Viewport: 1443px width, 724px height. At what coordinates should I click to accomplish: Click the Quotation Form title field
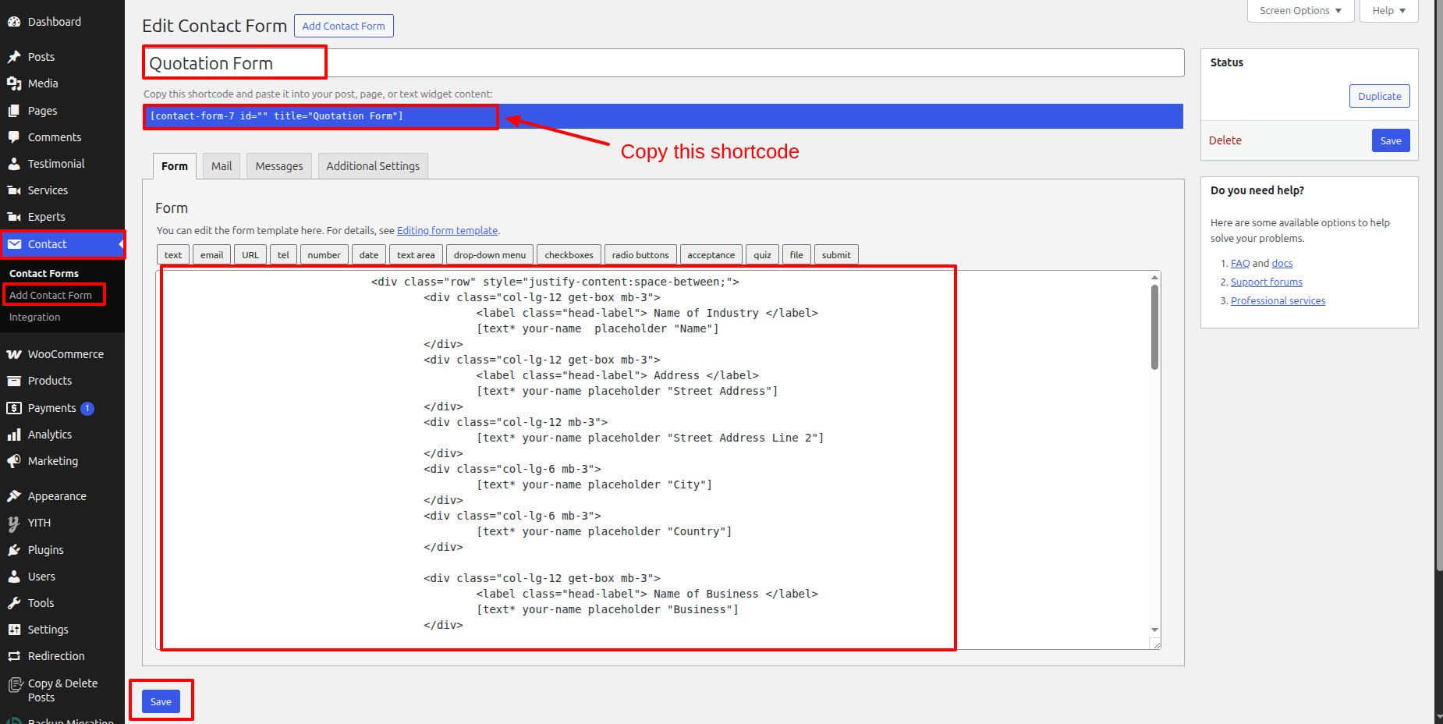[x=663, y=63]
